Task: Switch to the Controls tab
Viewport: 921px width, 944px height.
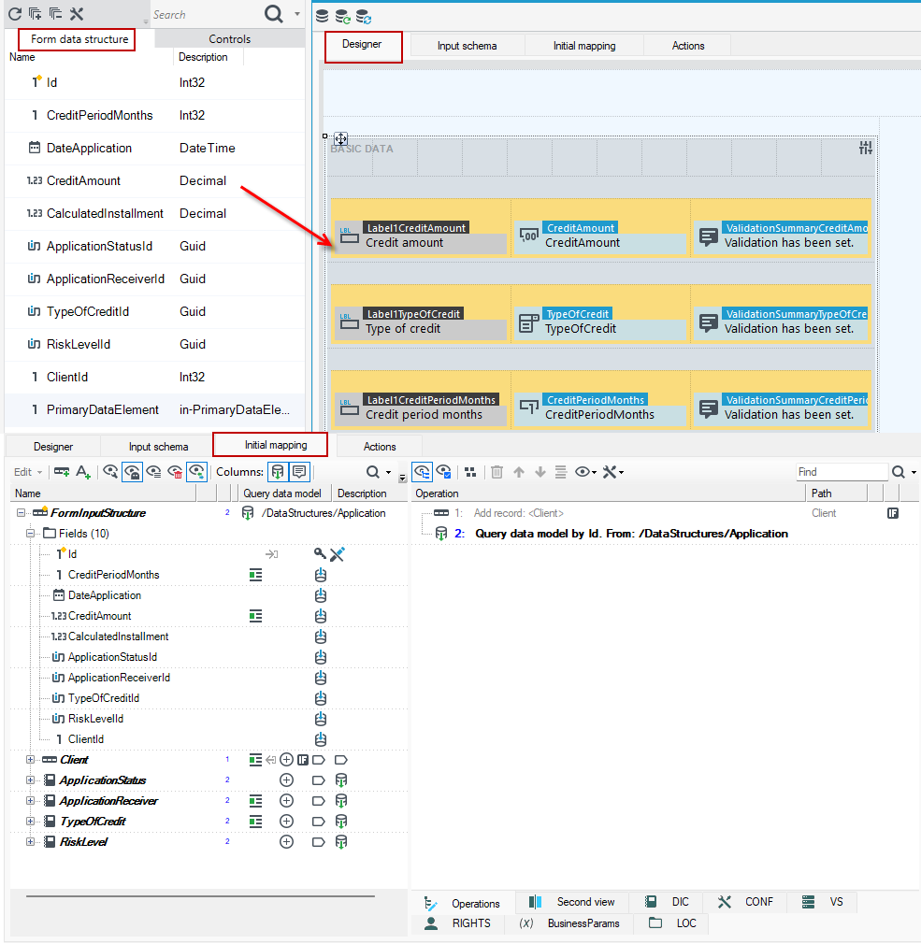Action: [x=229, y=39]
